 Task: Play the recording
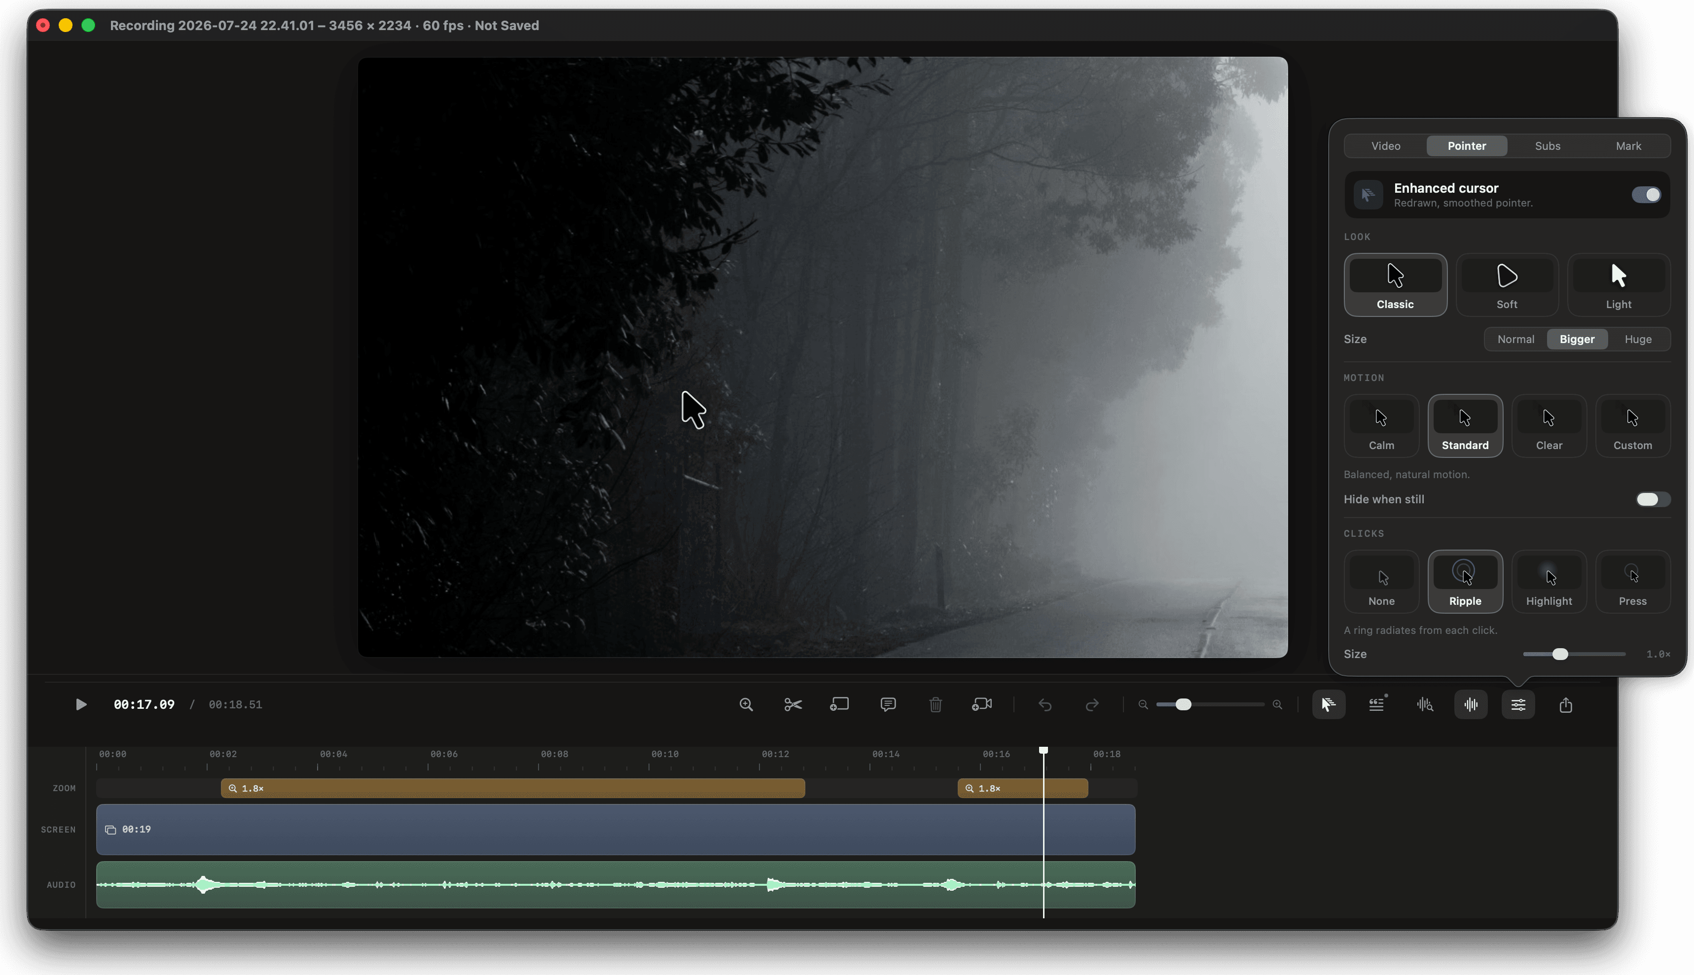(x=81, y=704)
